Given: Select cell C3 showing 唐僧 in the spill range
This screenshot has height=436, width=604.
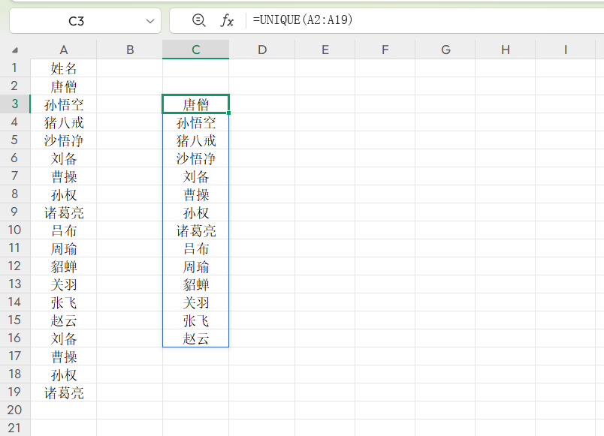Looking at the screenshot, I should (195, 104).
